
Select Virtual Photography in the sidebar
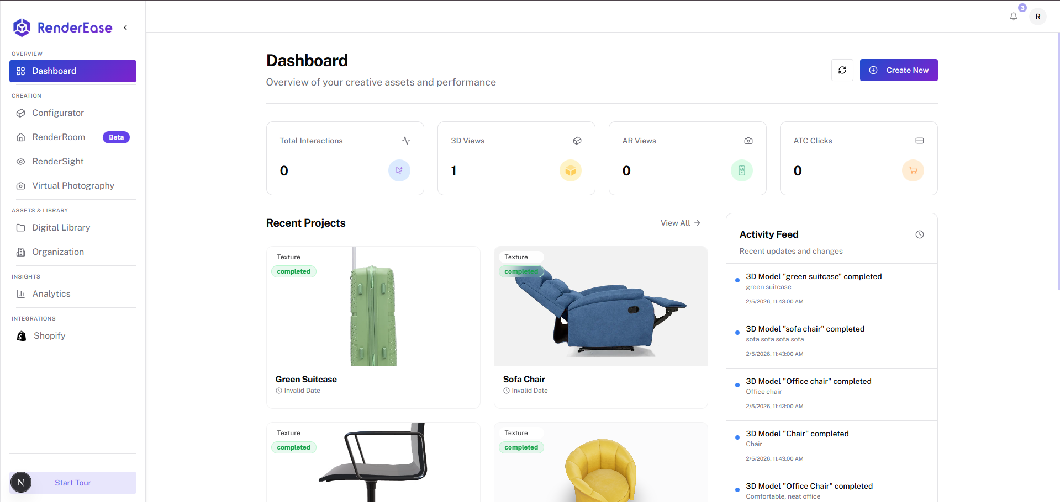click(73, 186)
